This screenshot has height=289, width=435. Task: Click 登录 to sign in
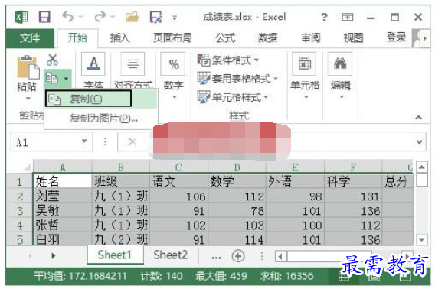point(396,37)
